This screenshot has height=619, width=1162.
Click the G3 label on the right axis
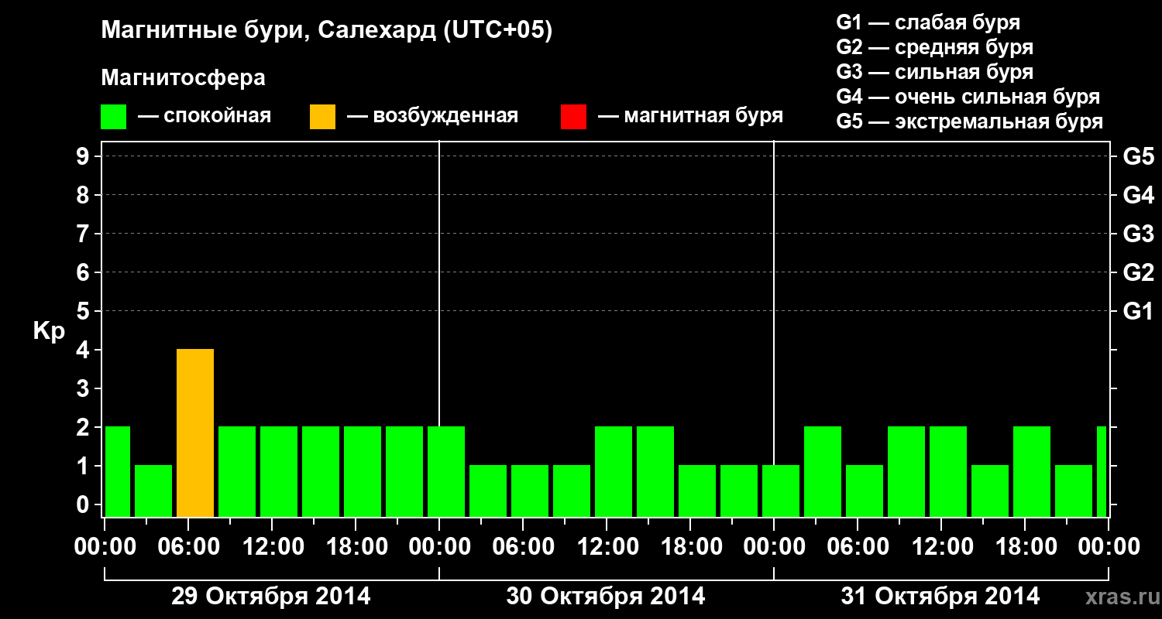click(1139, 234)
